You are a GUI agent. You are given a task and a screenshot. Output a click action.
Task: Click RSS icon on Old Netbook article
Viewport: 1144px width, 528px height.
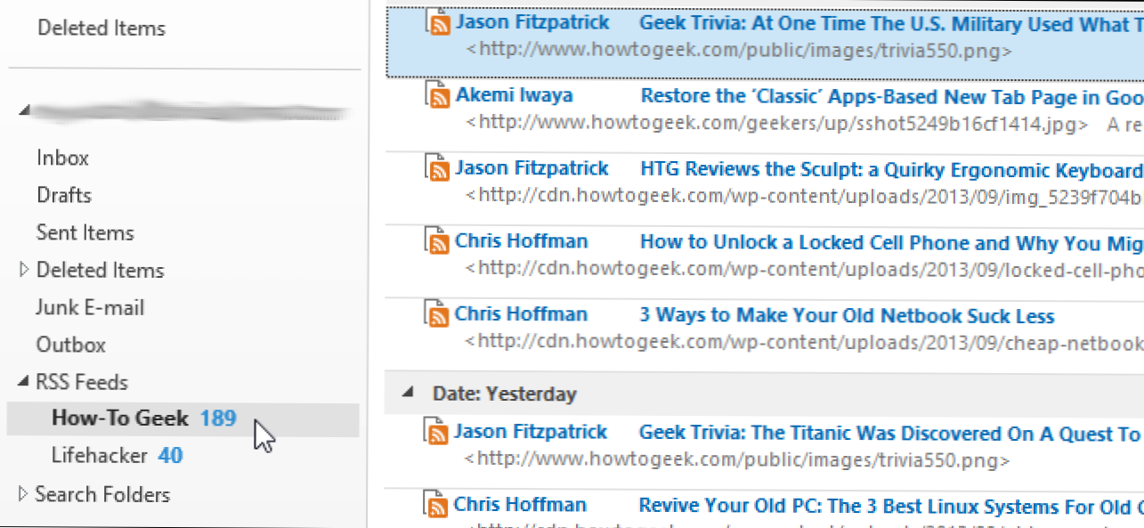point(437,314)
